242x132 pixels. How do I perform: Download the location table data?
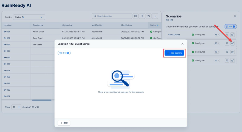coord(155,16)
